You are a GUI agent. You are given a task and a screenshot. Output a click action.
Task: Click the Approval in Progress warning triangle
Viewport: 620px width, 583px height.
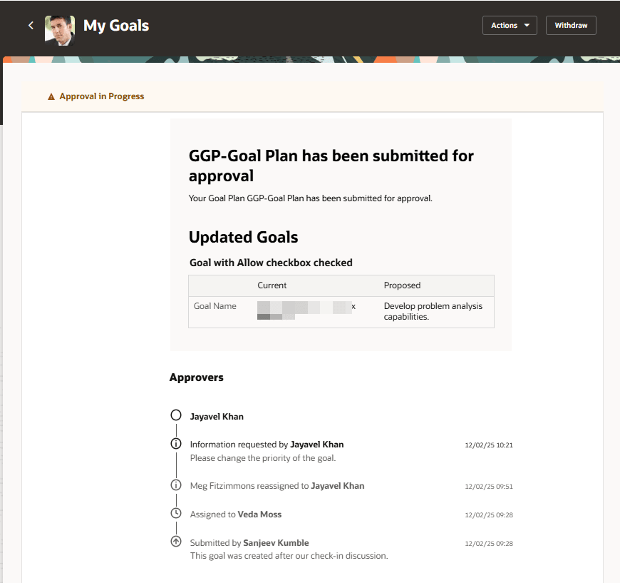click(49, 96)
